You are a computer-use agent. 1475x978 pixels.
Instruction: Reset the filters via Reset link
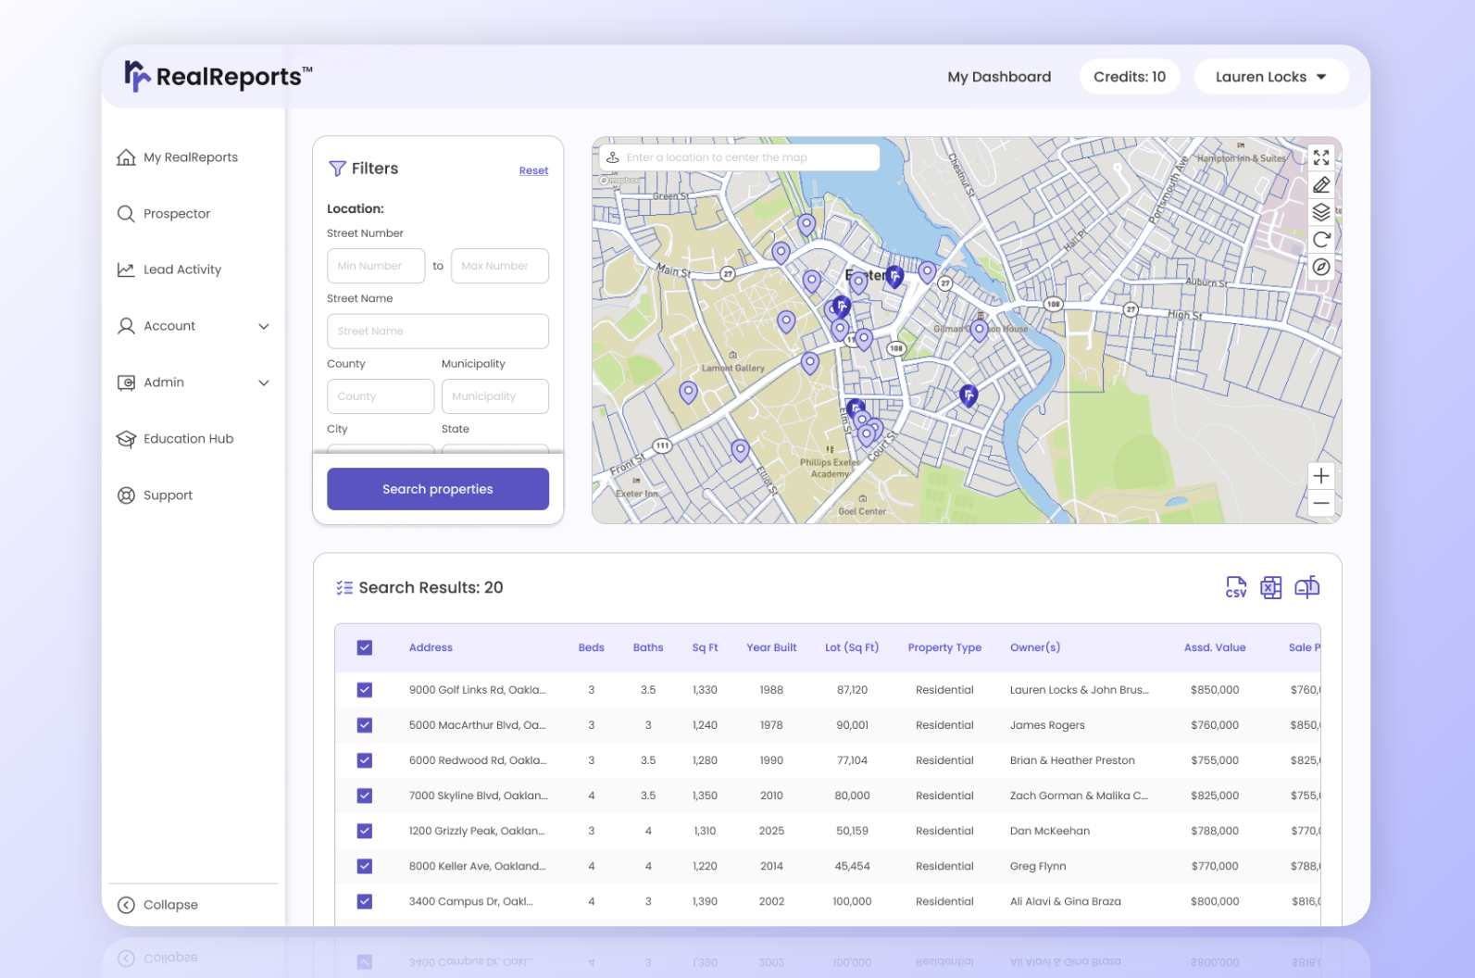533,171
